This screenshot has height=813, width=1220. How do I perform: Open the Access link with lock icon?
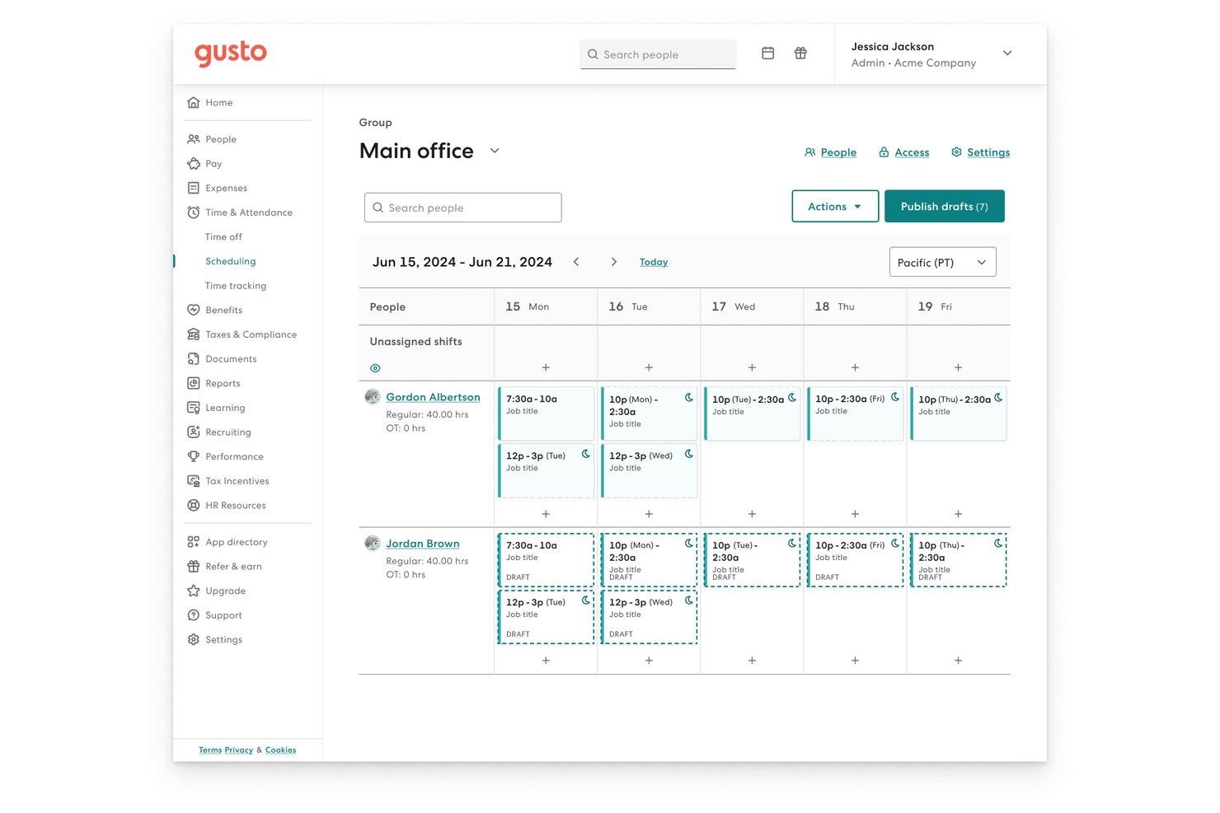(x=904, y=152)
